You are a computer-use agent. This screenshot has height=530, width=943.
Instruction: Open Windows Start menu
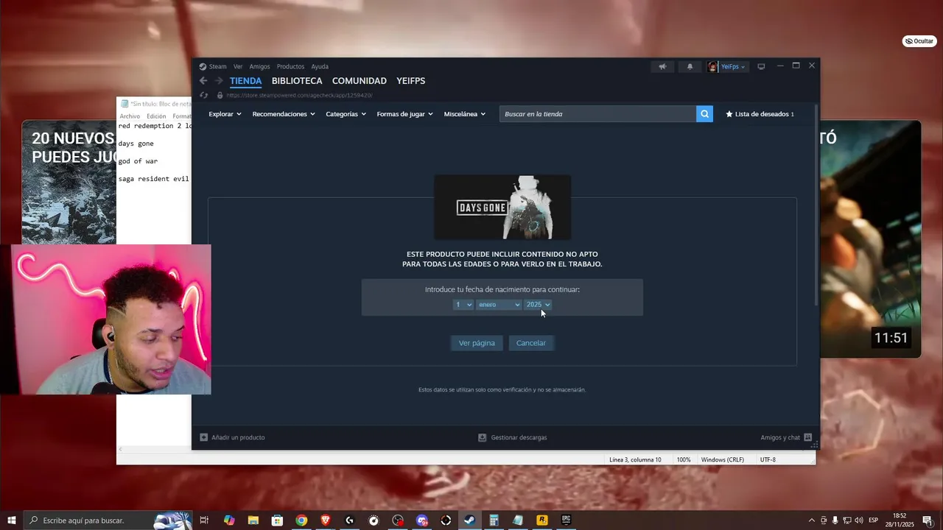tap(12, 520)
